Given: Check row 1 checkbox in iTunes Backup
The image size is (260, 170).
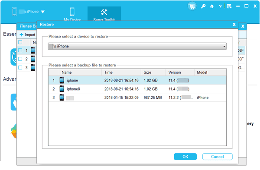Looking at the screenshot, I should tap(20, 50).
